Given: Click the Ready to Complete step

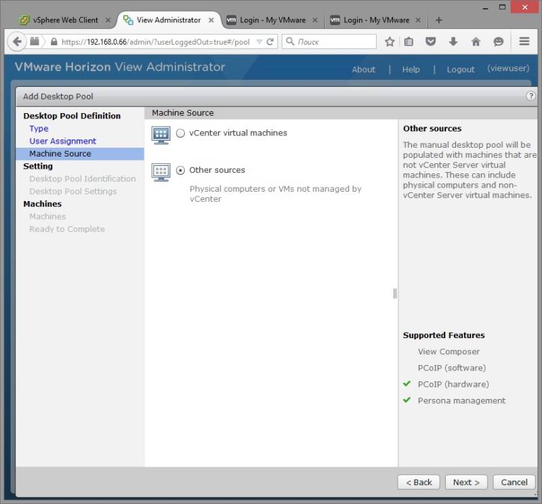Looking at the screenshot, I should pyautogui.click(x=67, y=229).
